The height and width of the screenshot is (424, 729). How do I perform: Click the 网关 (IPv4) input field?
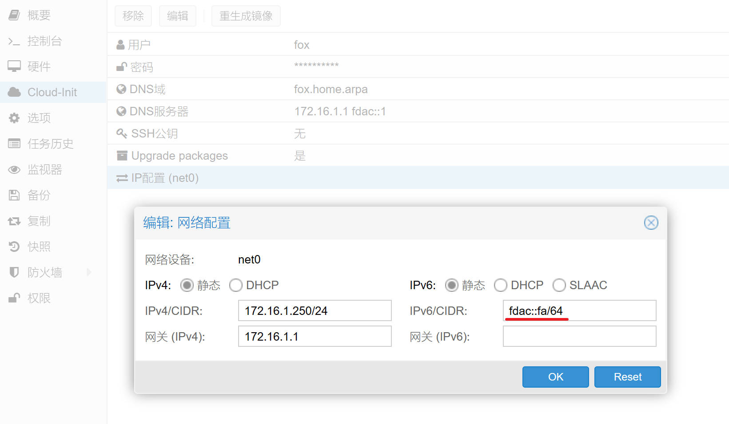(x=315, y=336)
